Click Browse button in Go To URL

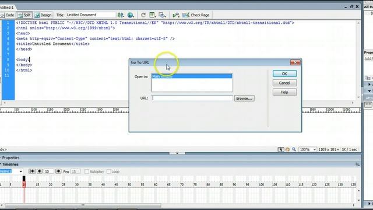coord(244,99)
